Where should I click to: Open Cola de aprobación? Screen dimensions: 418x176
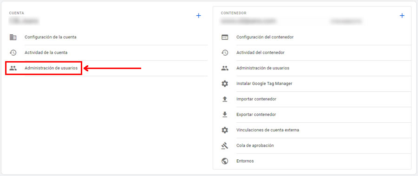coord(255,145)
